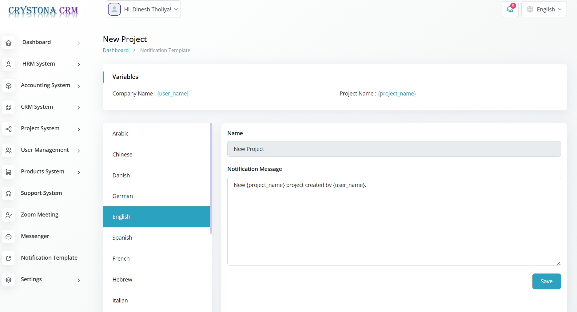Click the Products System cart icon

9,172
